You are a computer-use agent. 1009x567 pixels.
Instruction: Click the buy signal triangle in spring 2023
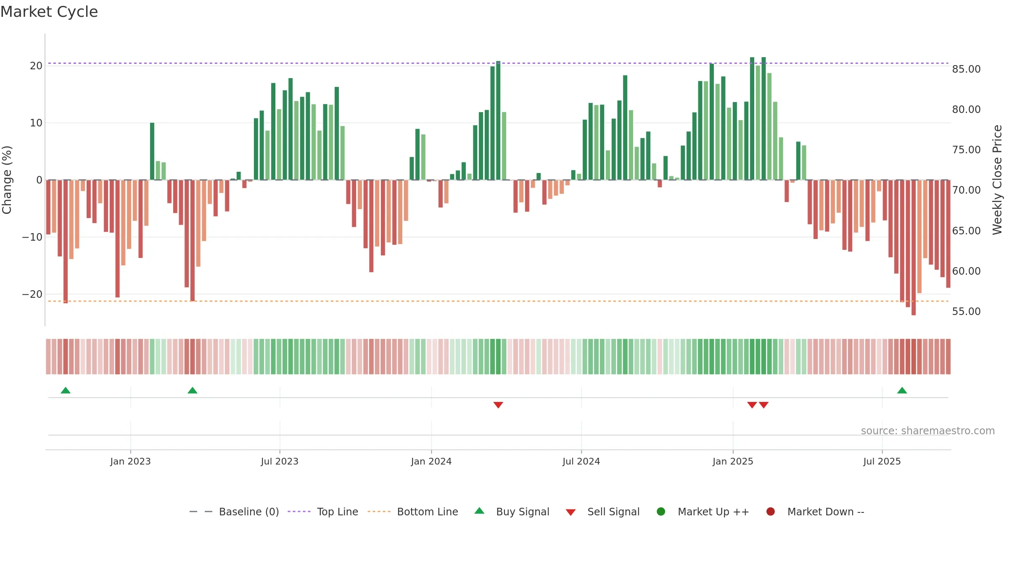click(x=193, y=390)
